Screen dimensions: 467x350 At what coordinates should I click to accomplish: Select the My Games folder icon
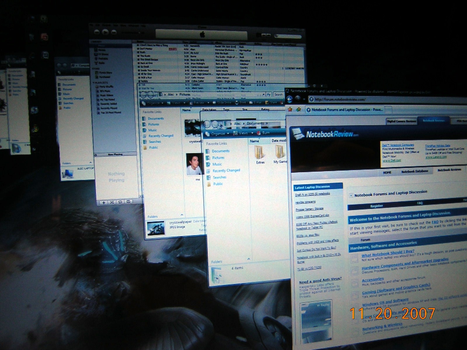[x=280, y=154]
